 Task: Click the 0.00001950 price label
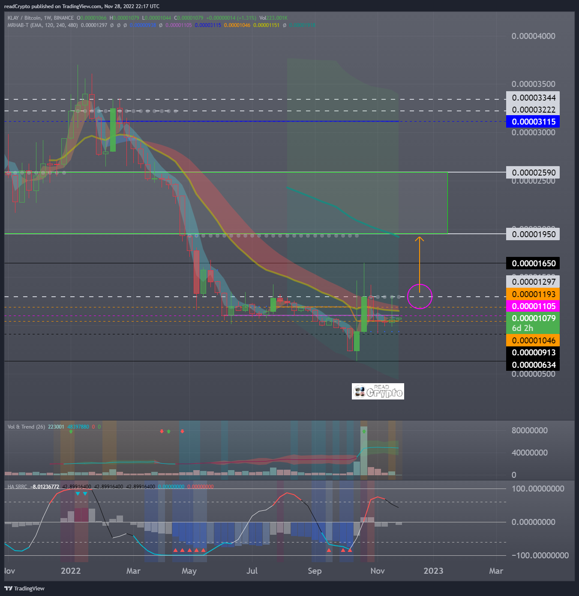[x=533, y=234]
